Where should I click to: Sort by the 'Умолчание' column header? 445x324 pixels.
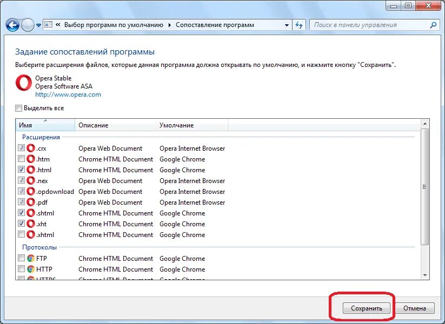pyautogui.click(x=192, y=125)
